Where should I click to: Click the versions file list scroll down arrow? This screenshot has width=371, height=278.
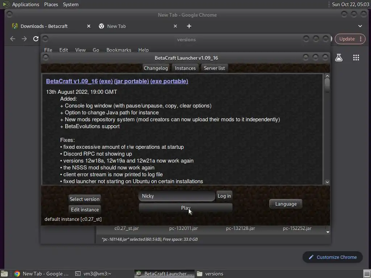[328, 232]
